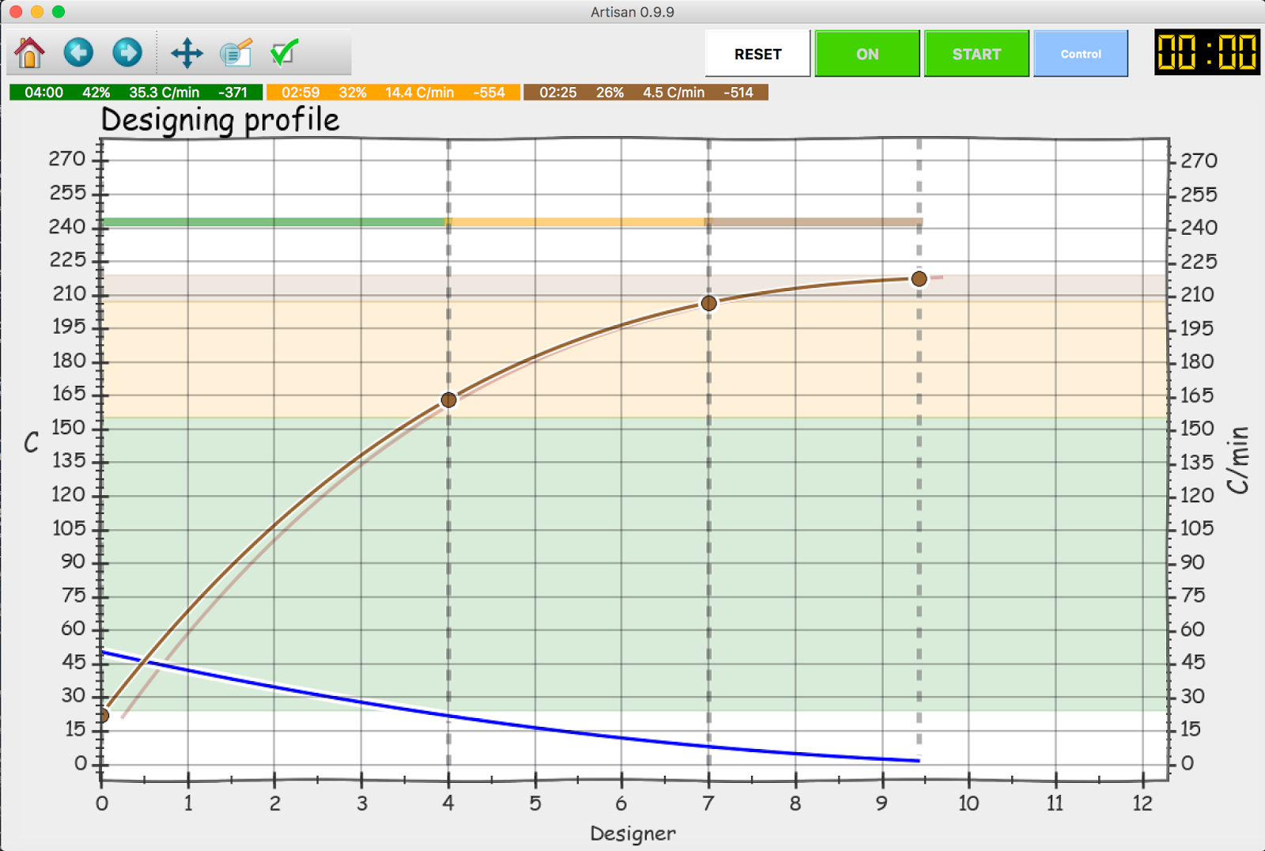Open the Control panel button
Screen dimensions: 1265x851
(1081, 53)
